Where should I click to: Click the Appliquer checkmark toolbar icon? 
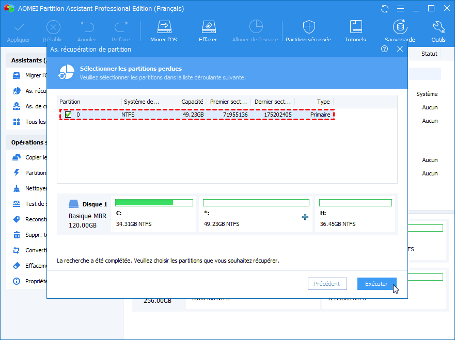19,27
